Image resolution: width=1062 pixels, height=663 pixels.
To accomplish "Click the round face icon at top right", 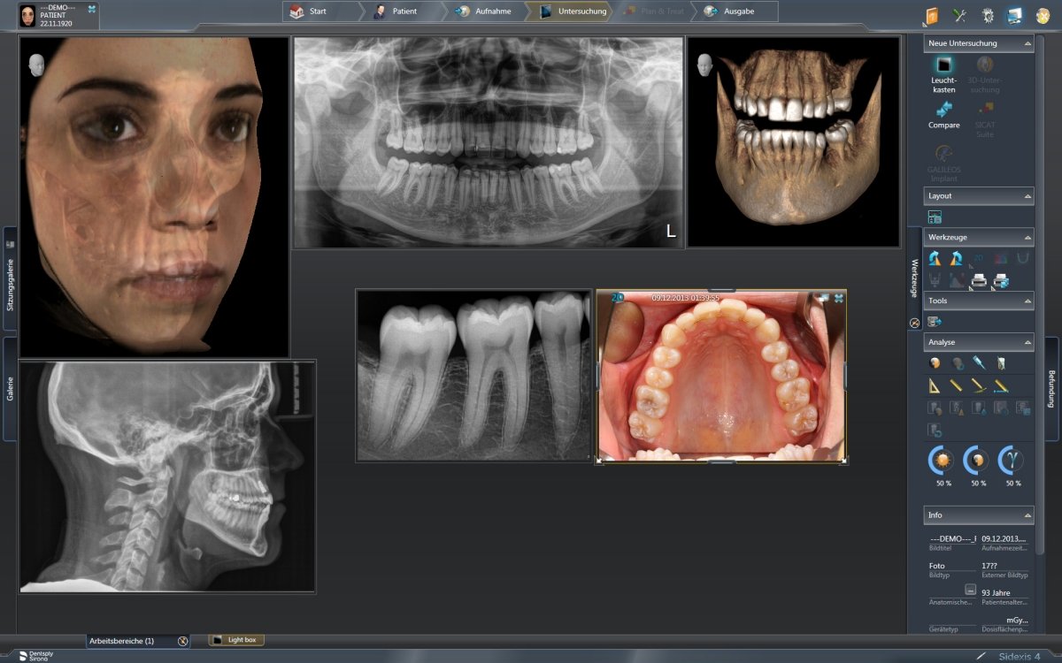I will coord(1043,15).
